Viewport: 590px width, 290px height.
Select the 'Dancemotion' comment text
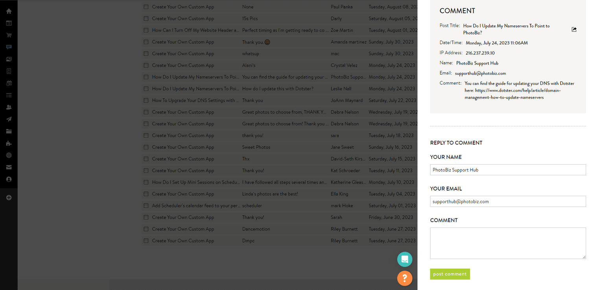pyautogui.click(x=256, y=229)
